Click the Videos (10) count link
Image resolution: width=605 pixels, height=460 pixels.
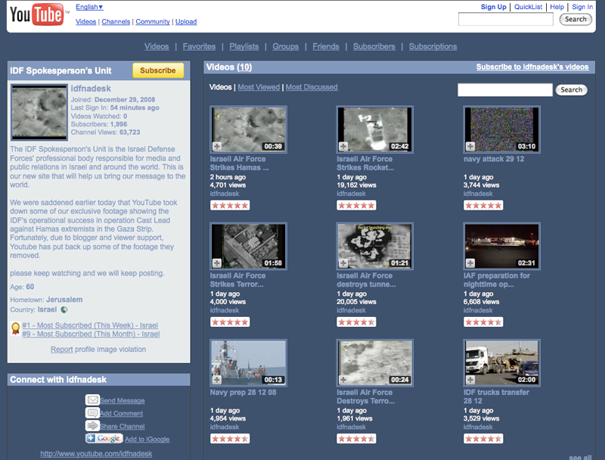click(244, 67)
